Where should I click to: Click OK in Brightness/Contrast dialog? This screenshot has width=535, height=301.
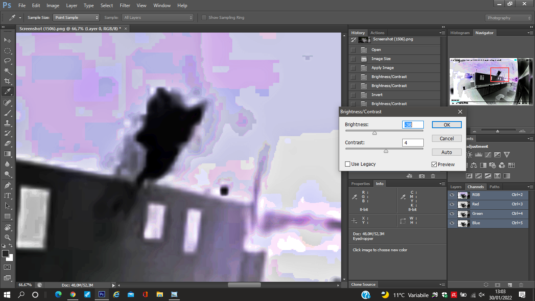coord(446,125)
